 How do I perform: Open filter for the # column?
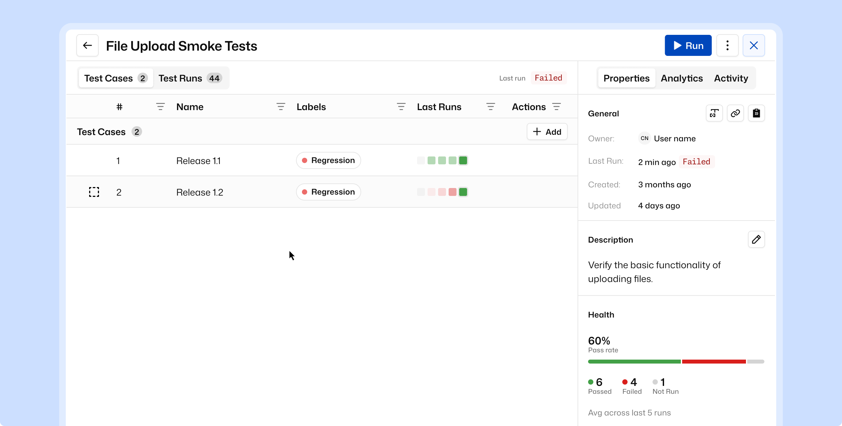tap(160, 107)
